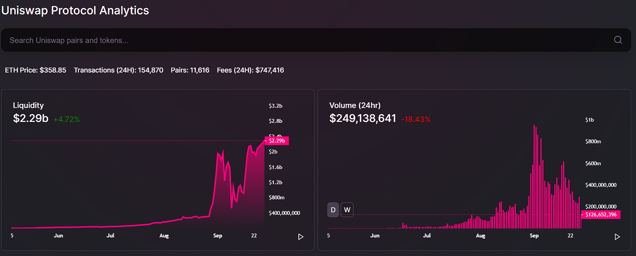Click the $2.29b liquidity price marker label
The height and width of the screenshot is (256, 636).
(277, 141)
